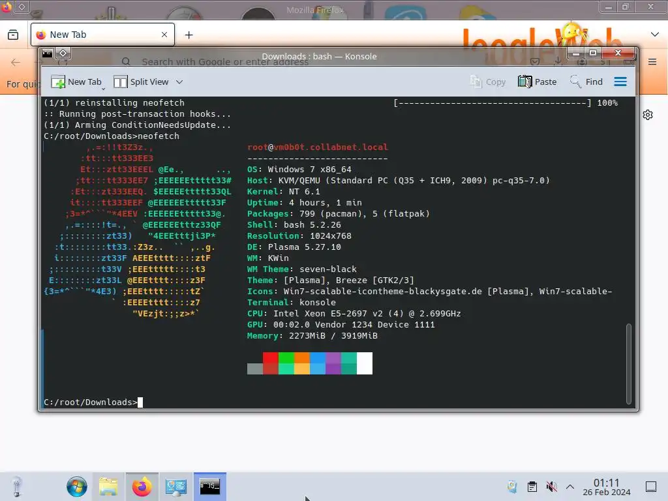This screenshot has width=668, height=501.
Task: Open system settings icon on taskbar
Action: coord(176,486)
